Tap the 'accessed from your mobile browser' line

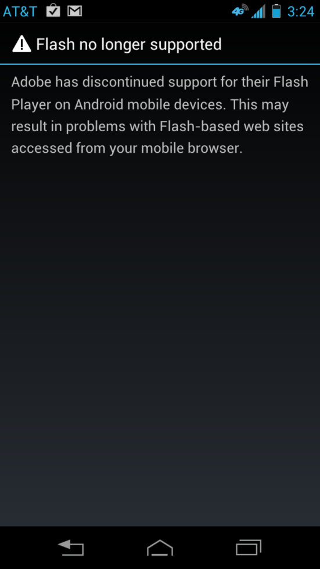point(127,149)
